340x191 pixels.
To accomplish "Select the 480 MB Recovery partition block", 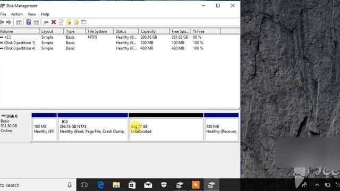I will (221, 127).
